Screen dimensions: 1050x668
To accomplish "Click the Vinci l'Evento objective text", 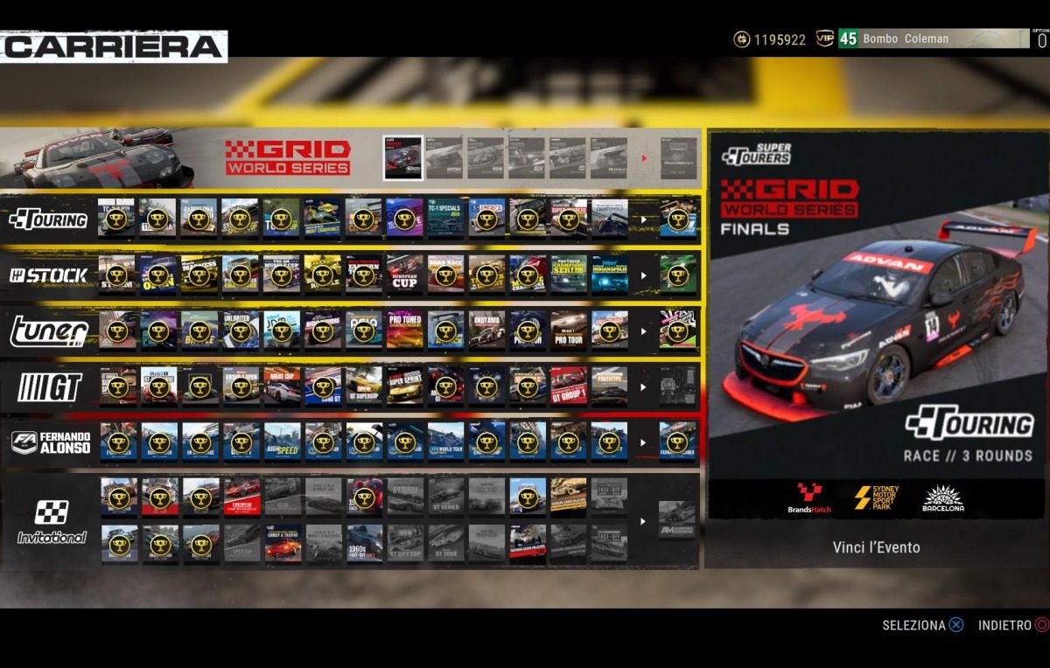I will (876, 547).
